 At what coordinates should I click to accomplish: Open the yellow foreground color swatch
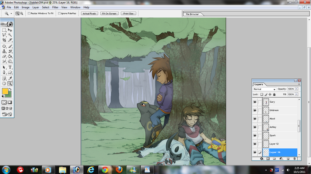[x=5, y=91]
